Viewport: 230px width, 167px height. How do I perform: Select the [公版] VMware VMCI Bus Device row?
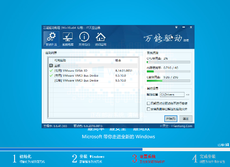[x=93, y=80]
